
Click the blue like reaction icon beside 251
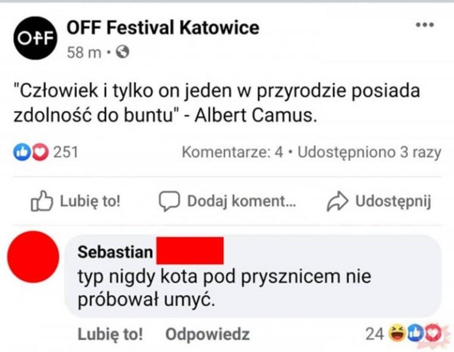pyautogui.click(x=21, y=152)
